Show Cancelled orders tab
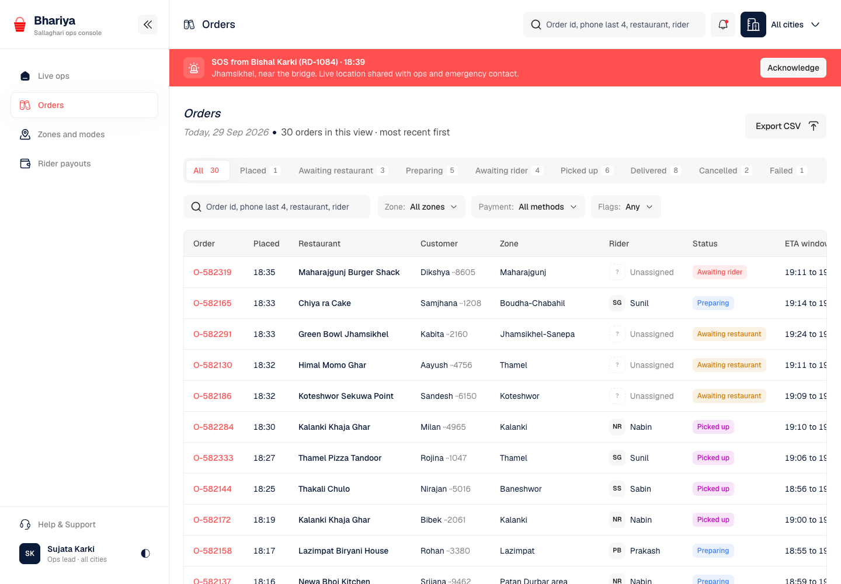This screenshot has height=584, width=841. coord(725,171)
